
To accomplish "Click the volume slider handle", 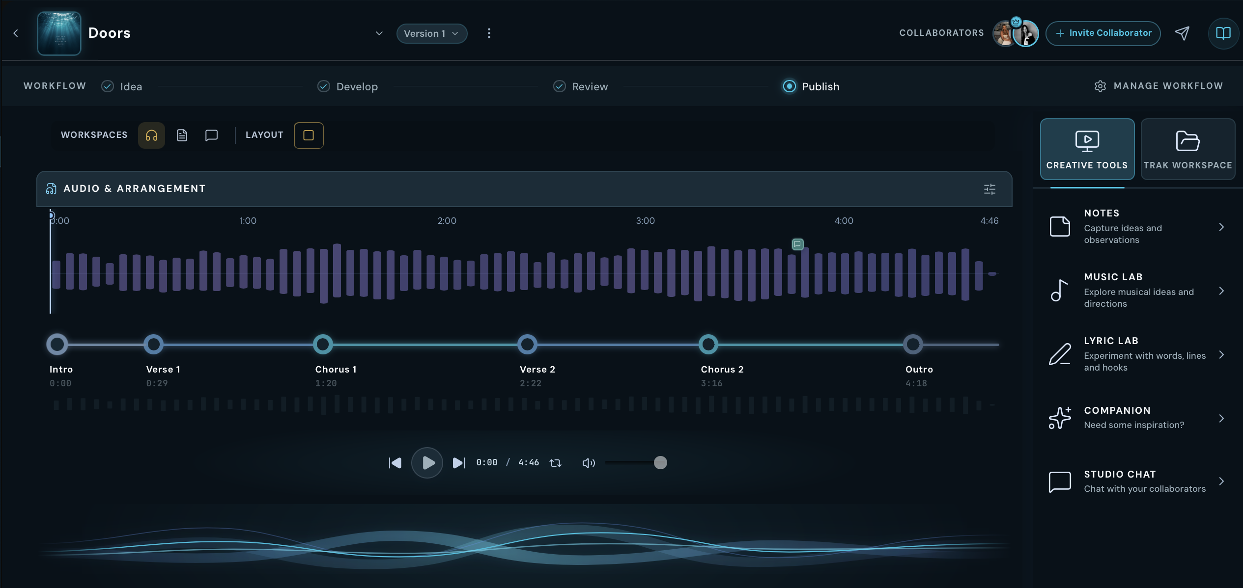I will [660, 462].
